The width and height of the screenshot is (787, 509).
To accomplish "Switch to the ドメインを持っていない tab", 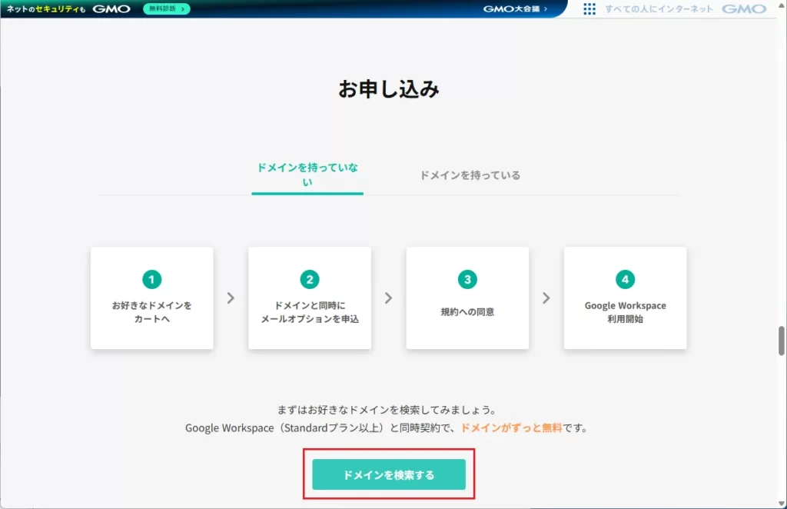I will point(307,174).
